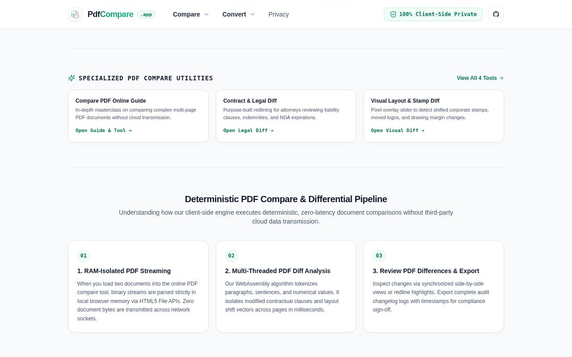Screen dimensions: 572x357
Task: Click the sparkle icon beside Specialized PDF Compare Utilities
Action: point(71,78)
